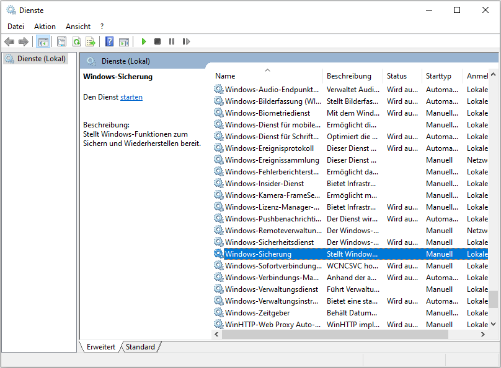Refresh the services list

pos(76,41)
